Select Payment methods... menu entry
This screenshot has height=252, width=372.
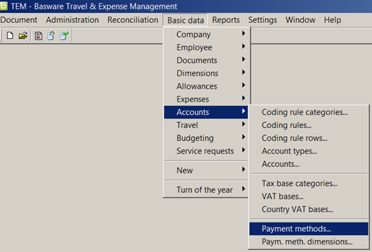tap(309, 229)
